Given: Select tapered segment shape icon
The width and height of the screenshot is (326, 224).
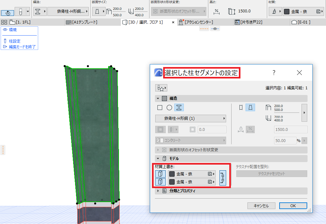Looking at the screenshot, I should pos(250,107).
